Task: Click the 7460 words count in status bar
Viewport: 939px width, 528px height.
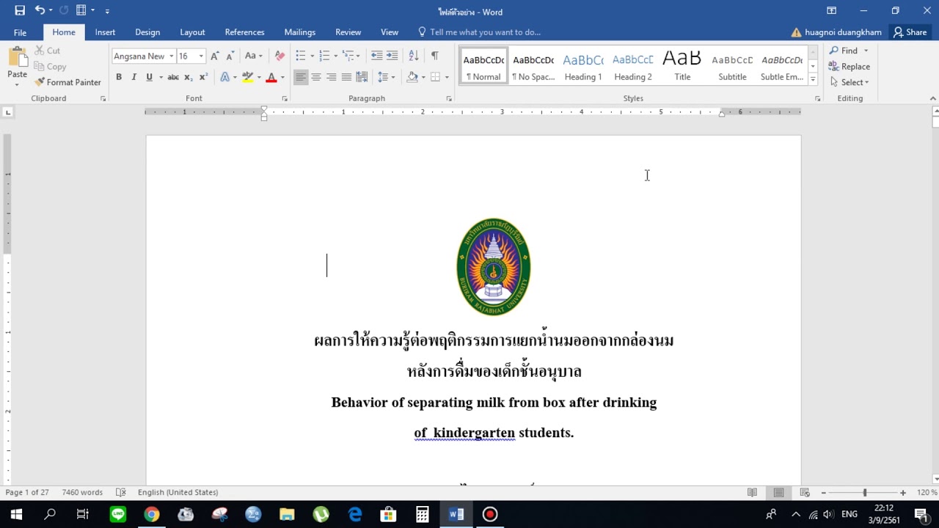Action: coord(82,493)
